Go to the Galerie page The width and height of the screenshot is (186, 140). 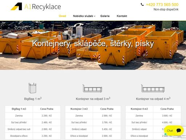[105, 16]
